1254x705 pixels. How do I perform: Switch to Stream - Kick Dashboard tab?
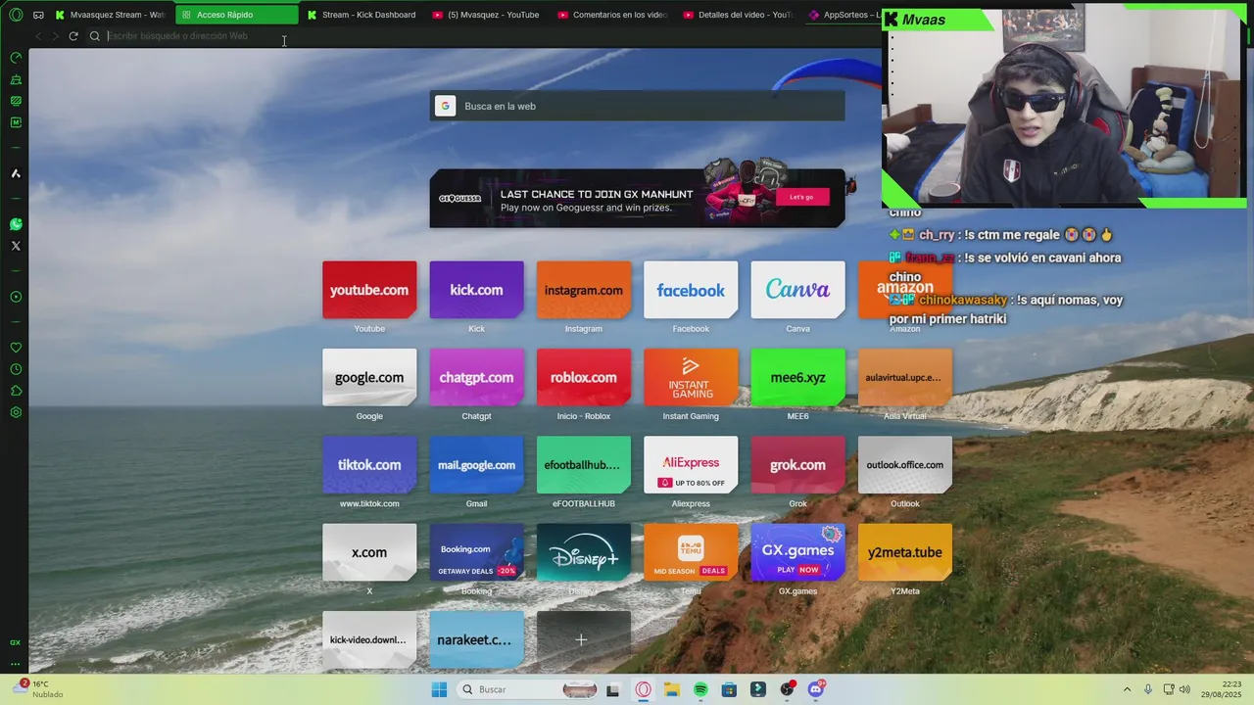(x=362, y=15)
